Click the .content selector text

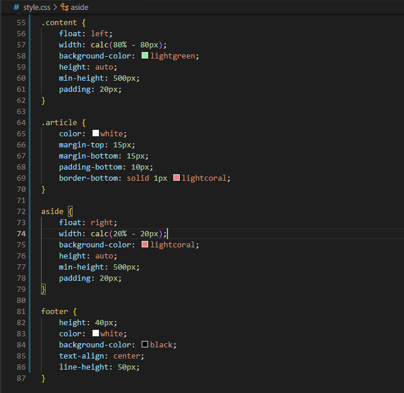coord(59,23)
